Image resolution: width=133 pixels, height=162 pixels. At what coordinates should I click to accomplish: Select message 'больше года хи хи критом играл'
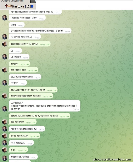33,90
